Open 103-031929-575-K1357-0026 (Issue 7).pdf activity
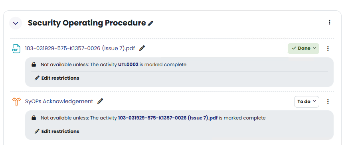 coord(80,48)
